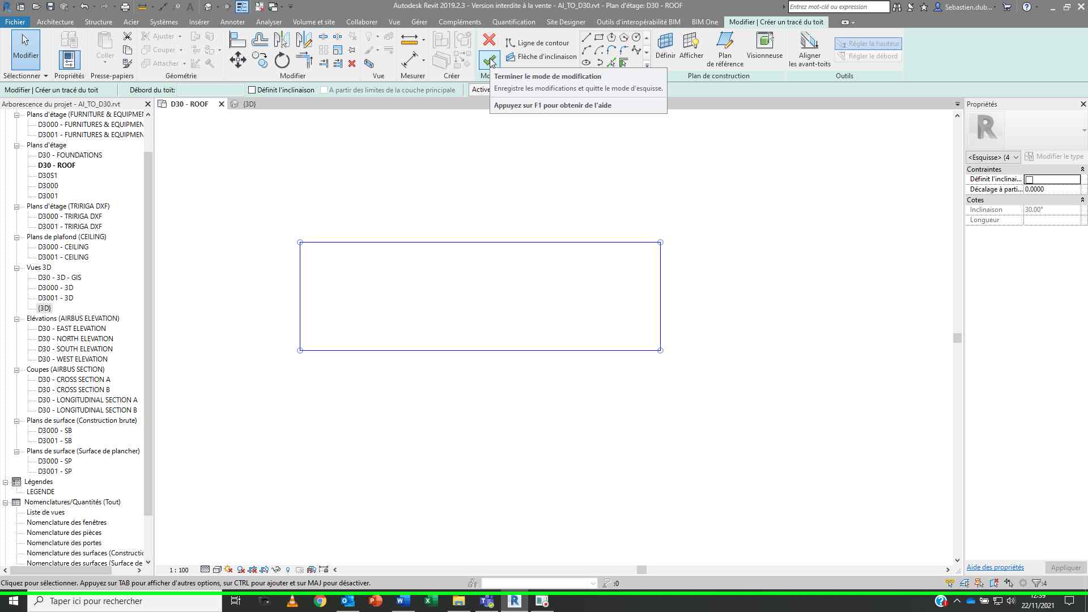The image size is (1088, 612).
Task: Select the Pick Lines draw tool
Action: coord(611,62)
